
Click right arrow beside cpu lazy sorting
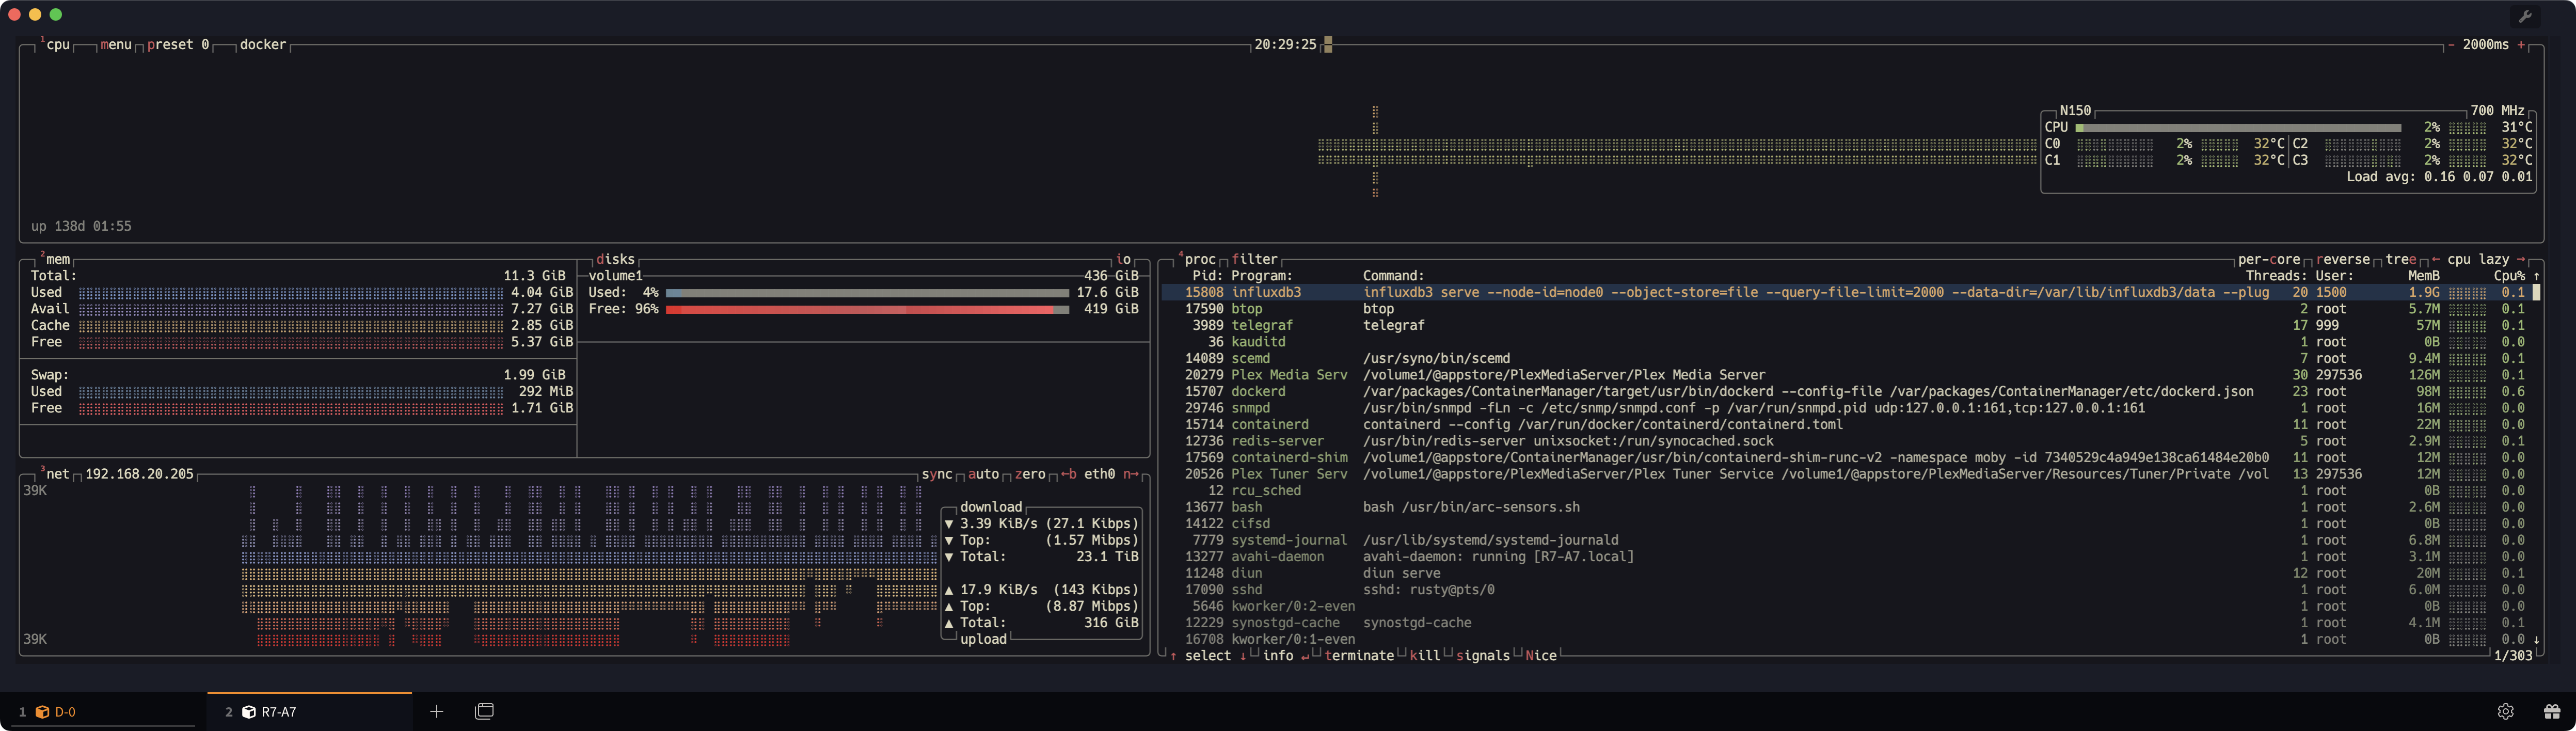2520,260
